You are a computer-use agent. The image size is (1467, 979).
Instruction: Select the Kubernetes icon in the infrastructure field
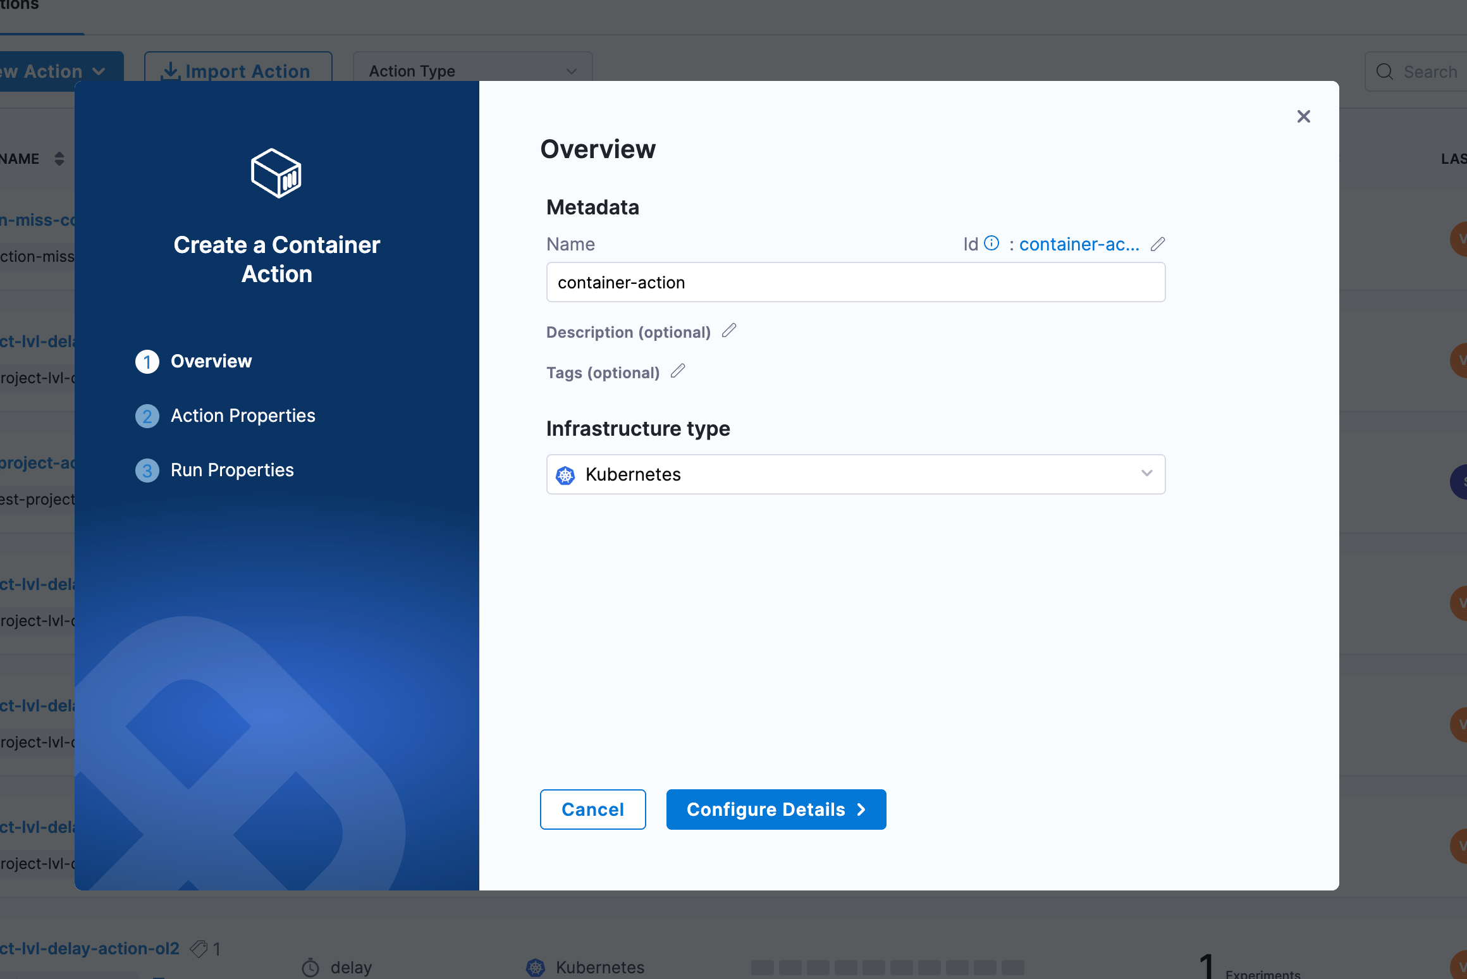click(x=567, y=474)
